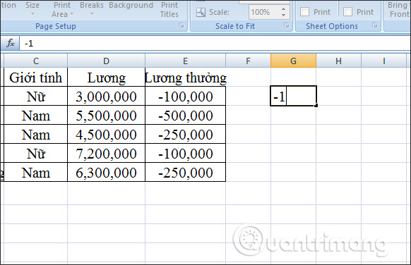Click the fx insert function icon
Viewport: 411px width, 265px height.
point(11,43)
